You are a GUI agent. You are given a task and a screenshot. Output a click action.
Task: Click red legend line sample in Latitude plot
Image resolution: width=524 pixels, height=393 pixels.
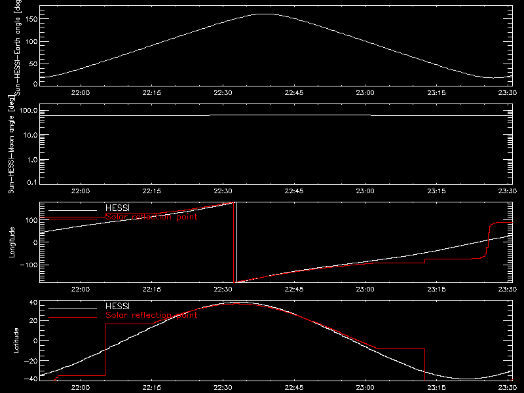[x=73, y=318]
